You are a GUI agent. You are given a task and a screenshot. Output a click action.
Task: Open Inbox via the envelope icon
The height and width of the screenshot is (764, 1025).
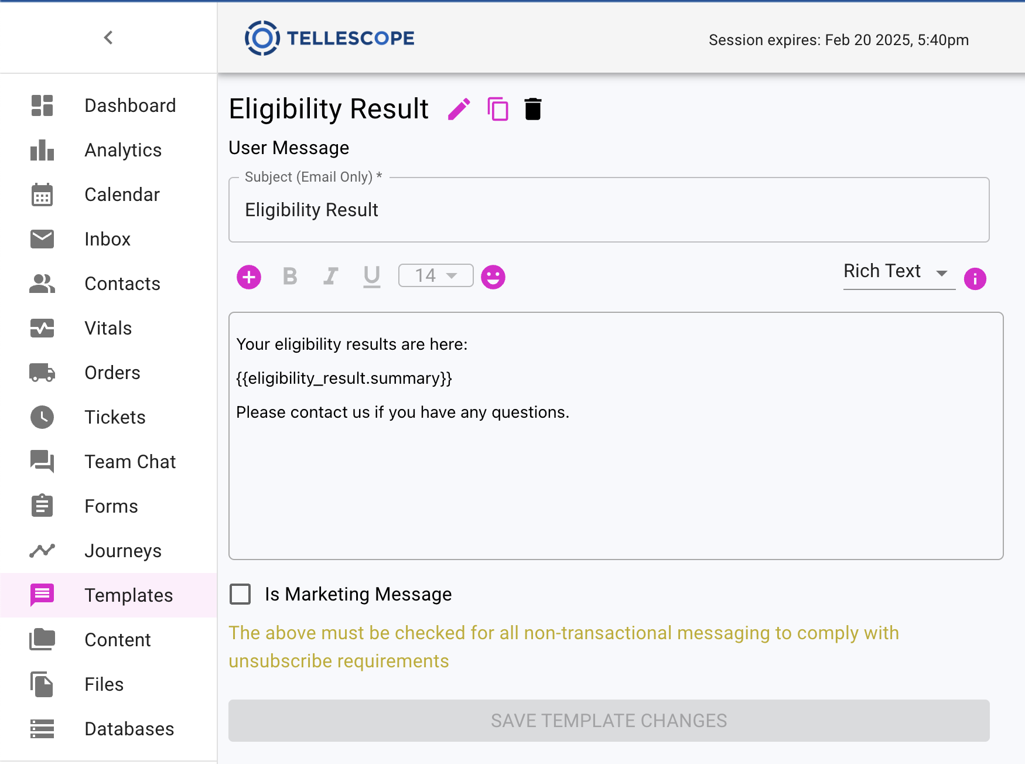coord(42,239)
